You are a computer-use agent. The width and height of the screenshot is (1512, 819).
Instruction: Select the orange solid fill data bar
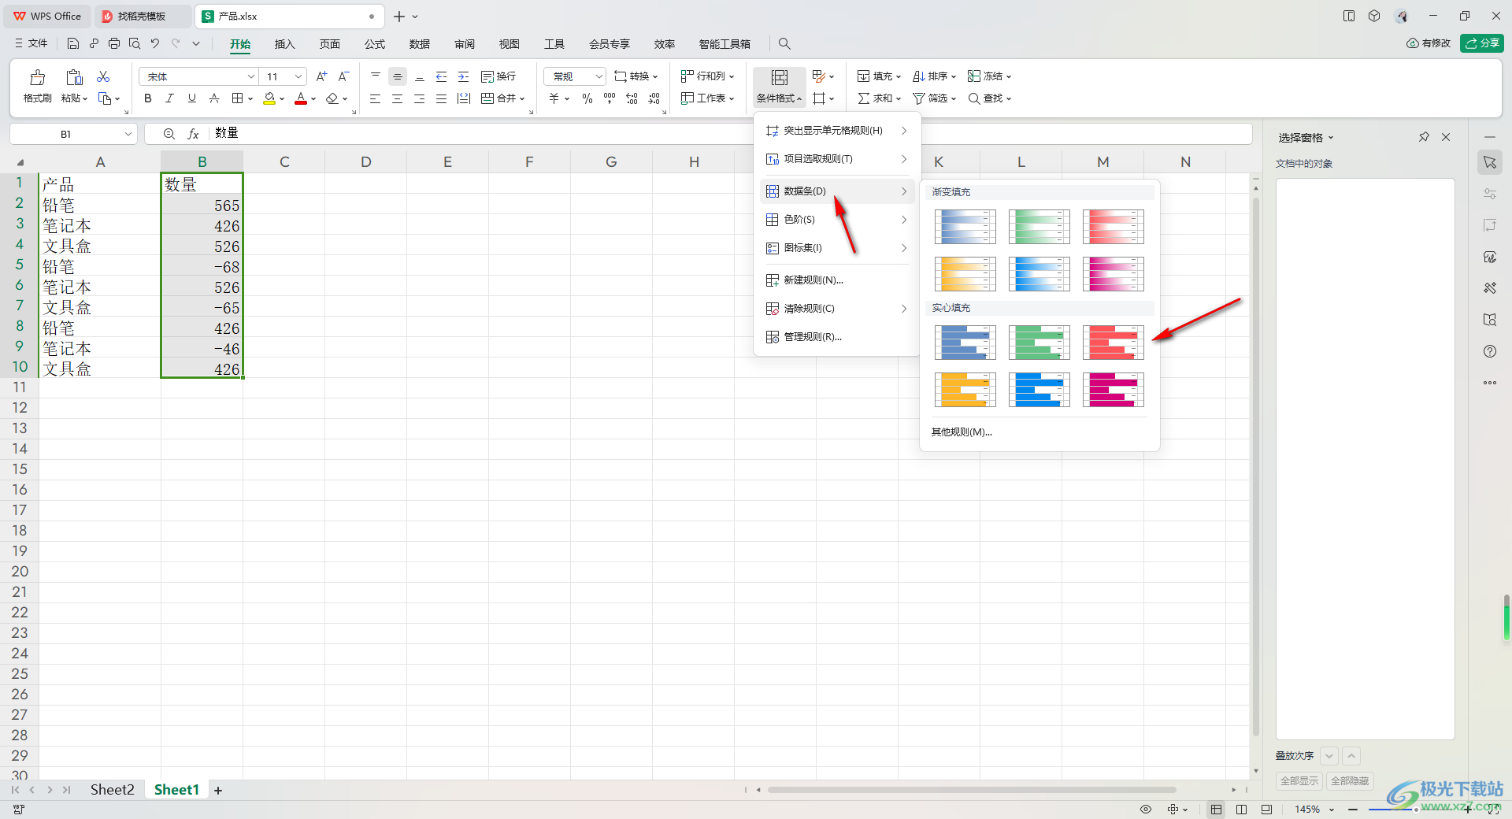[x=965, y=390]
